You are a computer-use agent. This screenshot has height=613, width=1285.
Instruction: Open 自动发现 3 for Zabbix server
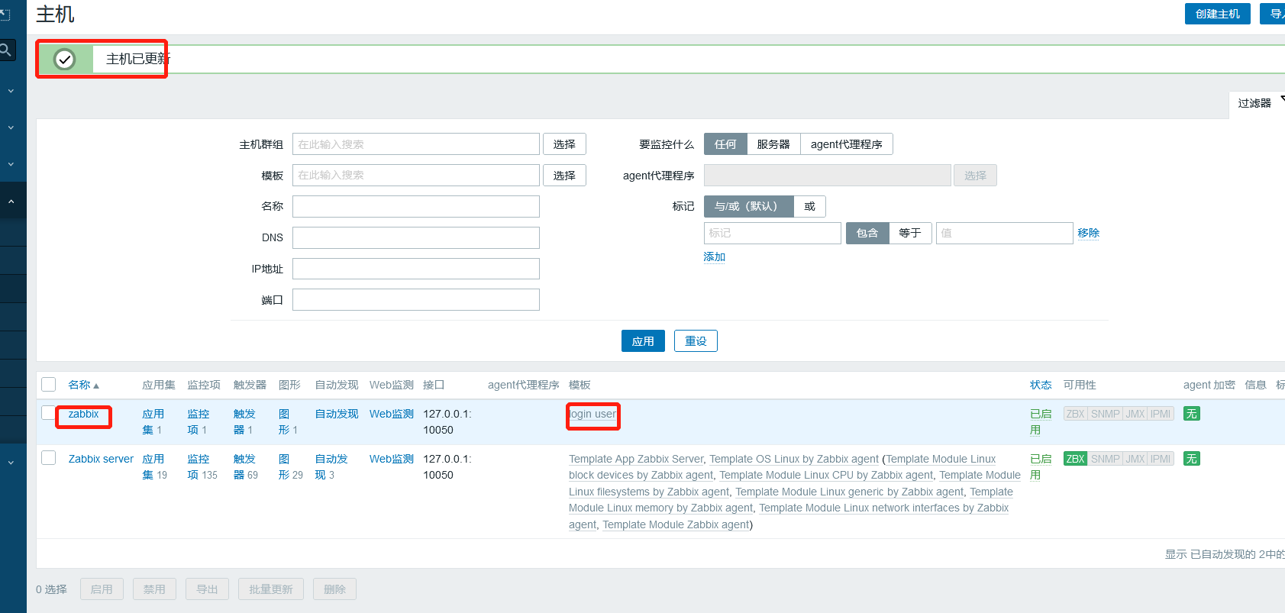[x=331, y=466]
